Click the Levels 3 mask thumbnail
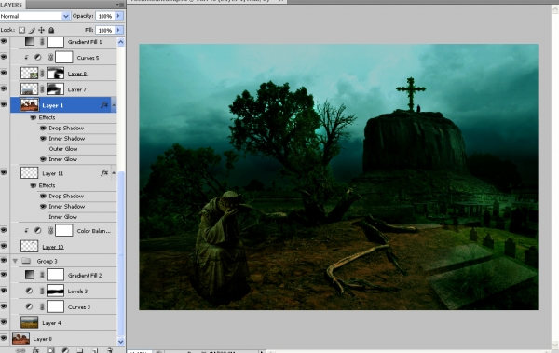 (x=55, y=291)
